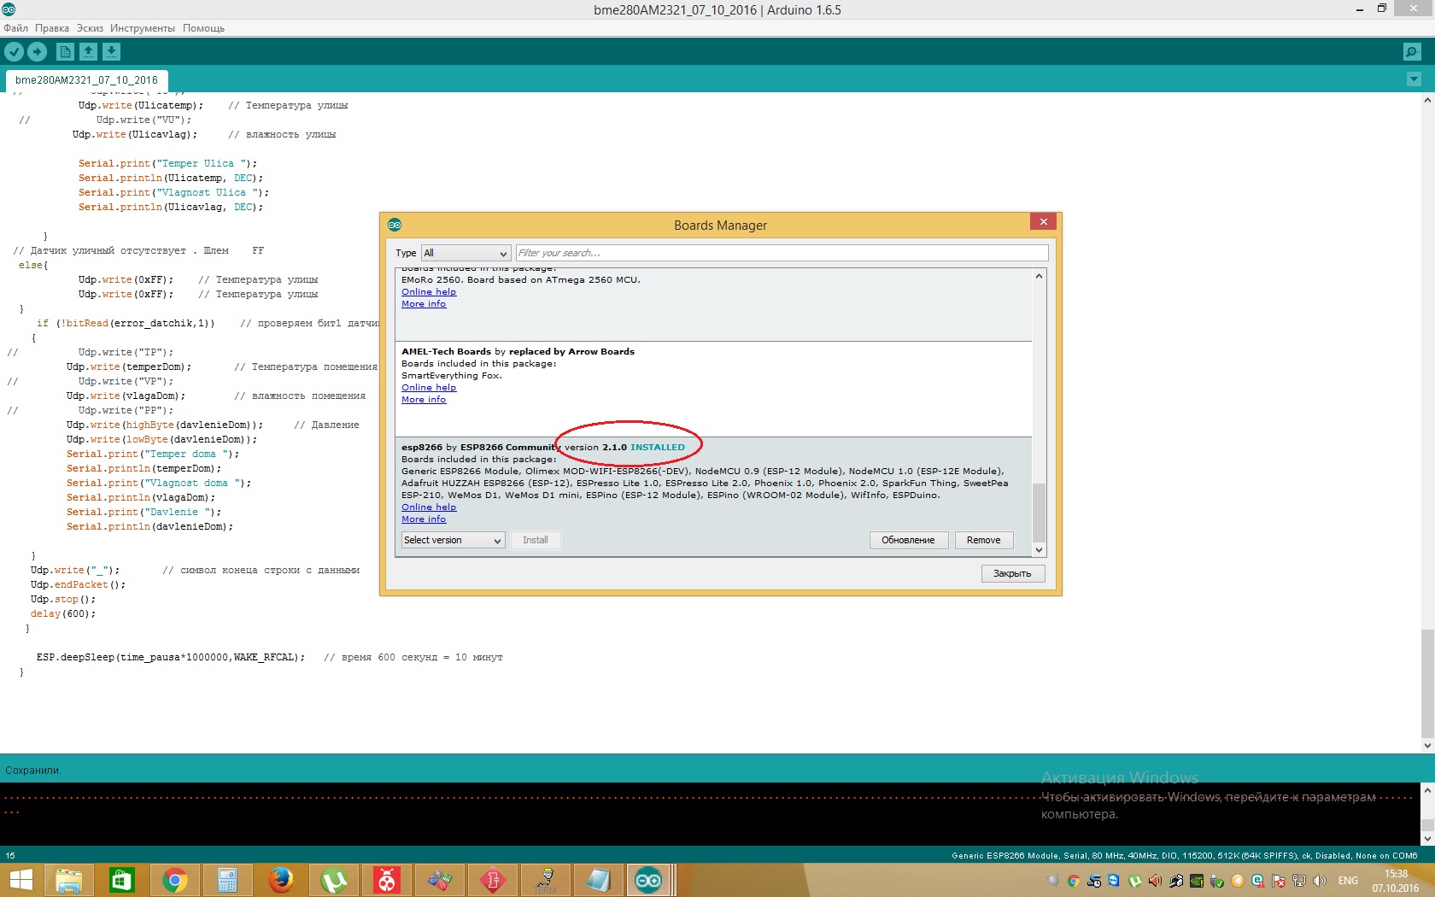
Task: Click the Boards Manager list scroll-down arrow
Action: click(x=1039, y=549)
